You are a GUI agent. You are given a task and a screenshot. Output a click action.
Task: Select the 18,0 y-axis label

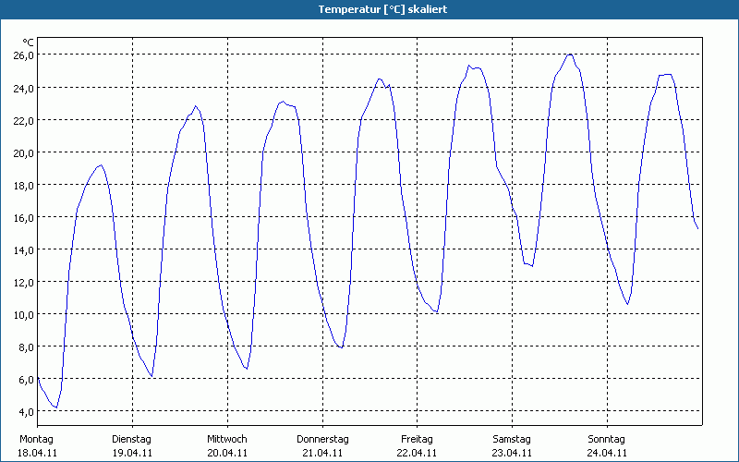[24, 186]
